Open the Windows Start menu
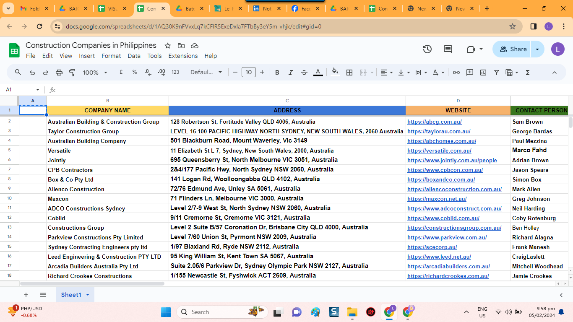 [166, 312]
